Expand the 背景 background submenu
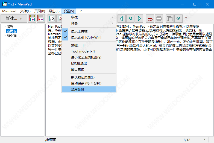The width and height of the screenshot is (214, 143). [89, 23]
